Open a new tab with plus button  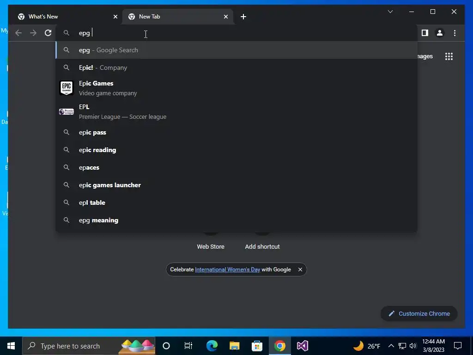tap(243, 17)
